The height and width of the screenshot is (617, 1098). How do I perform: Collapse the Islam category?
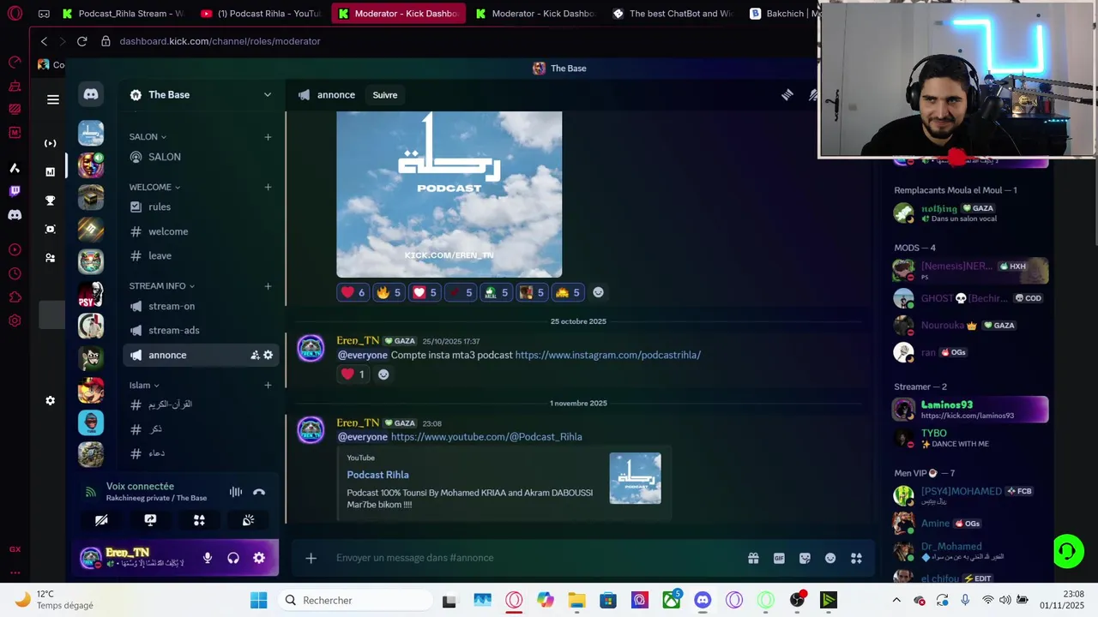pyautogui.click(x=144, y=386)
